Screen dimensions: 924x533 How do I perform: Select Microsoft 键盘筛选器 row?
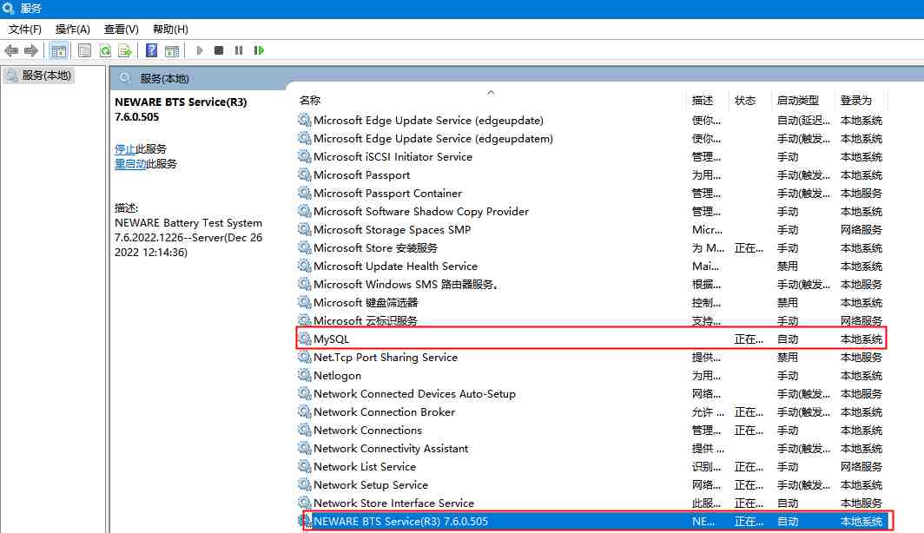coord(591,303)
